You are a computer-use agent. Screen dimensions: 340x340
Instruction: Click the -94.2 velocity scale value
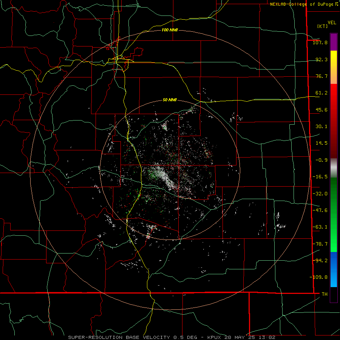pyautogui.click(x=320, y=260)
